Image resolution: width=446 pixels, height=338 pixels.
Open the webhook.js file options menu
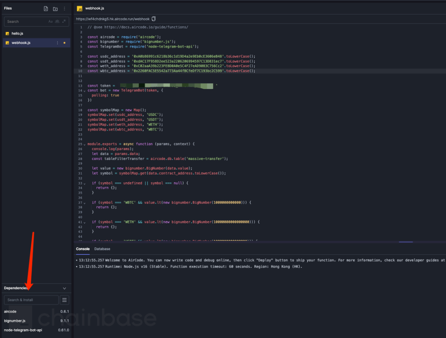pos(57,43)
